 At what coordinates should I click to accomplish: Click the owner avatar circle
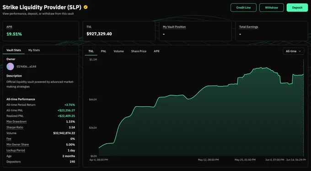tap(10, 67)
